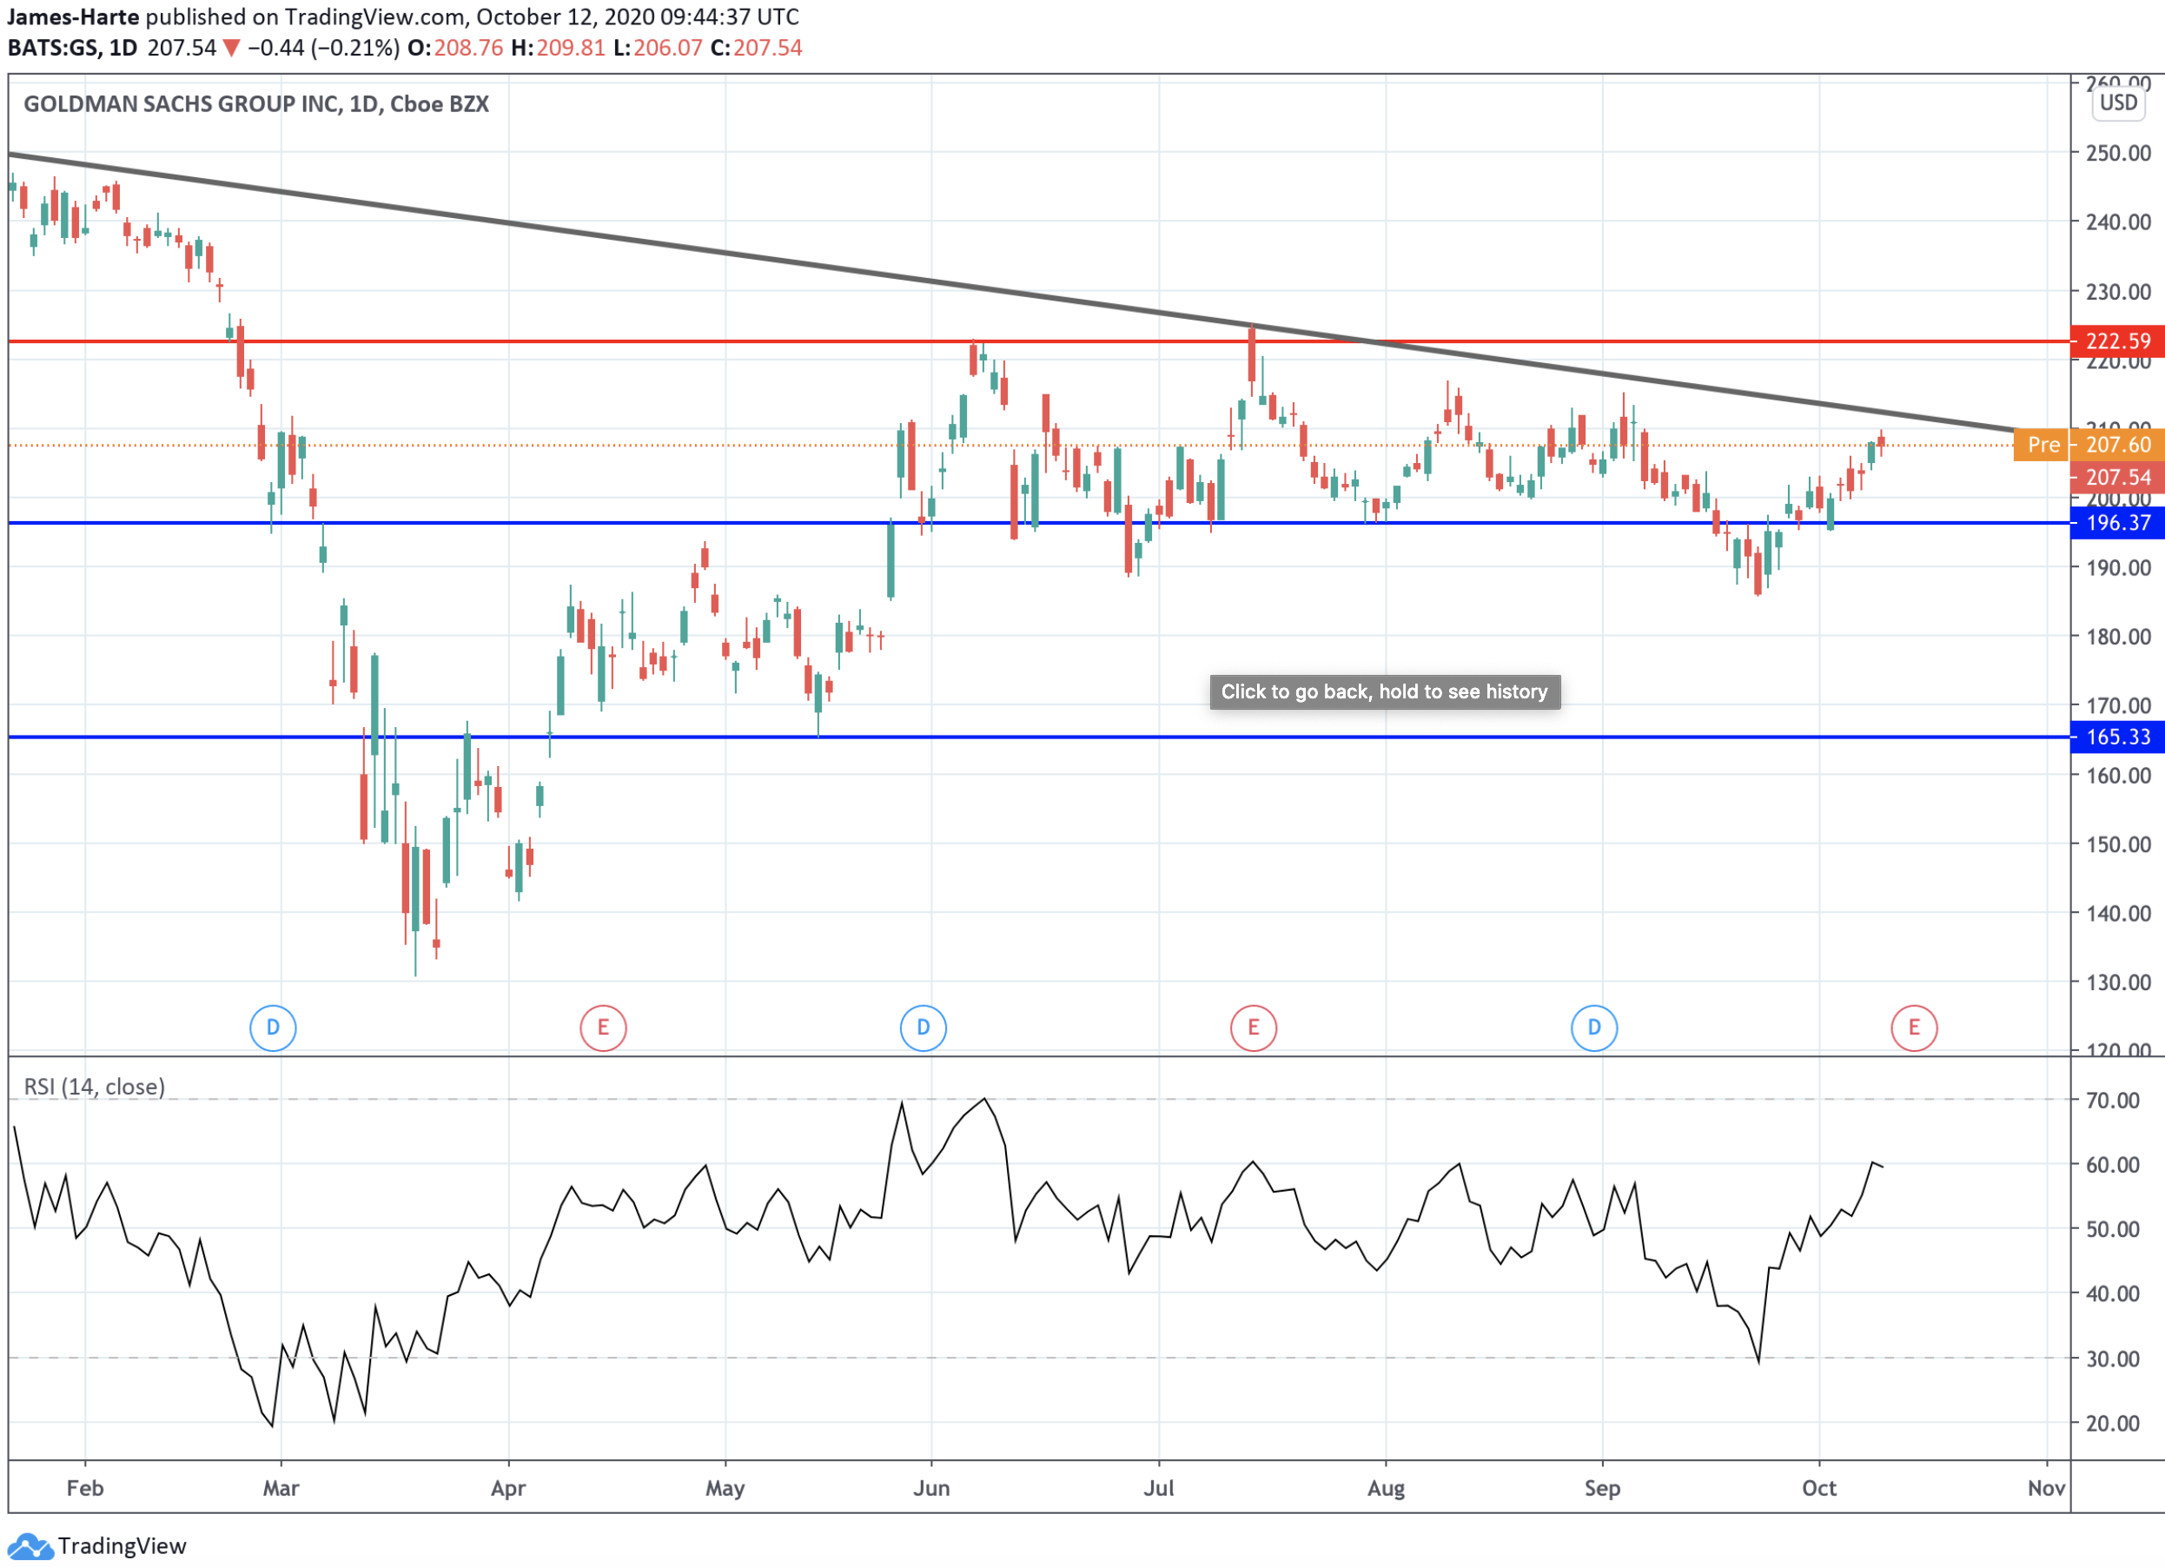This screenshot has height=1567, width=2165.
Task: Select the RSI (14, close) indicator label
Action: (94, 1086)
